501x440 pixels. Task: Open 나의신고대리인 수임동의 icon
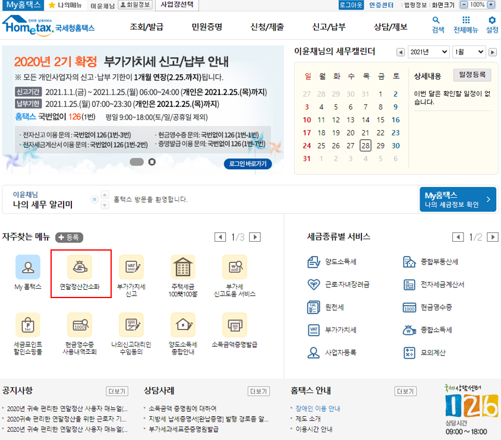pyautogui.click(x=131, y=325)
